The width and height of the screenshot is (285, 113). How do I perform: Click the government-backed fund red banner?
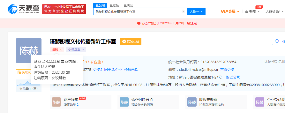(64, 9)
